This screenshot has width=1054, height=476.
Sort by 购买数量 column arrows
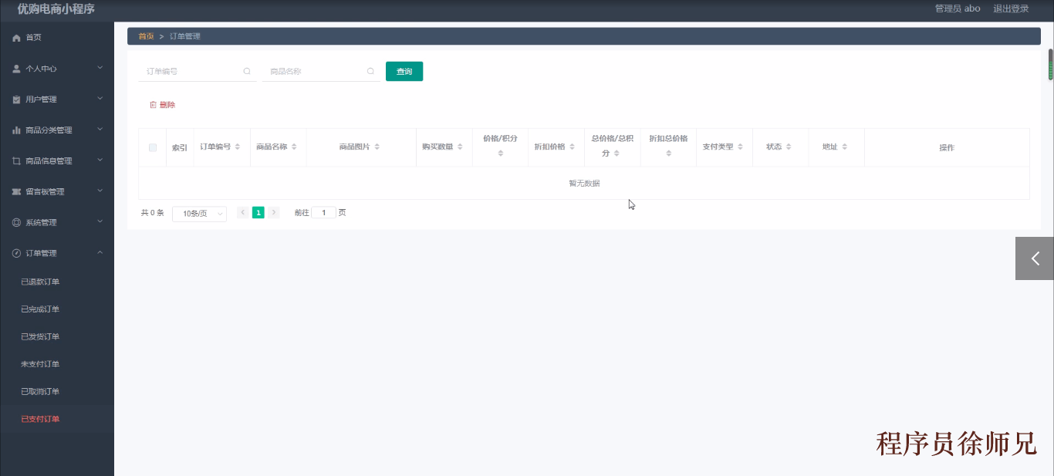pyautogui.click(x=460, y=147)
